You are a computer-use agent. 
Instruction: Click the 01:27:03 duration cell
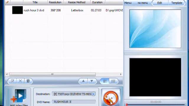[x=96, y=10]
